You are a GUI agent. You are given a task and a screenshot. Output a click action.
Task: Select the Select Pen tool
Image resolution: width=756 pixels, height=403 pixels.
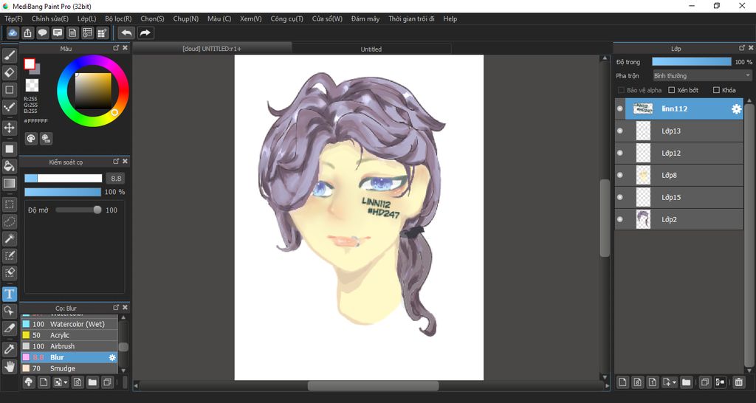[9, 255]
